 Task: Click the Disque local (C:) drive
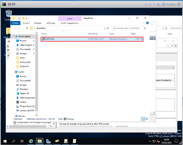tap(27, 106)
